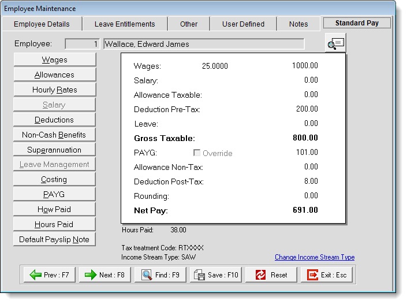
Task: Select the User Defined tab
Action: tap(243, 24)
